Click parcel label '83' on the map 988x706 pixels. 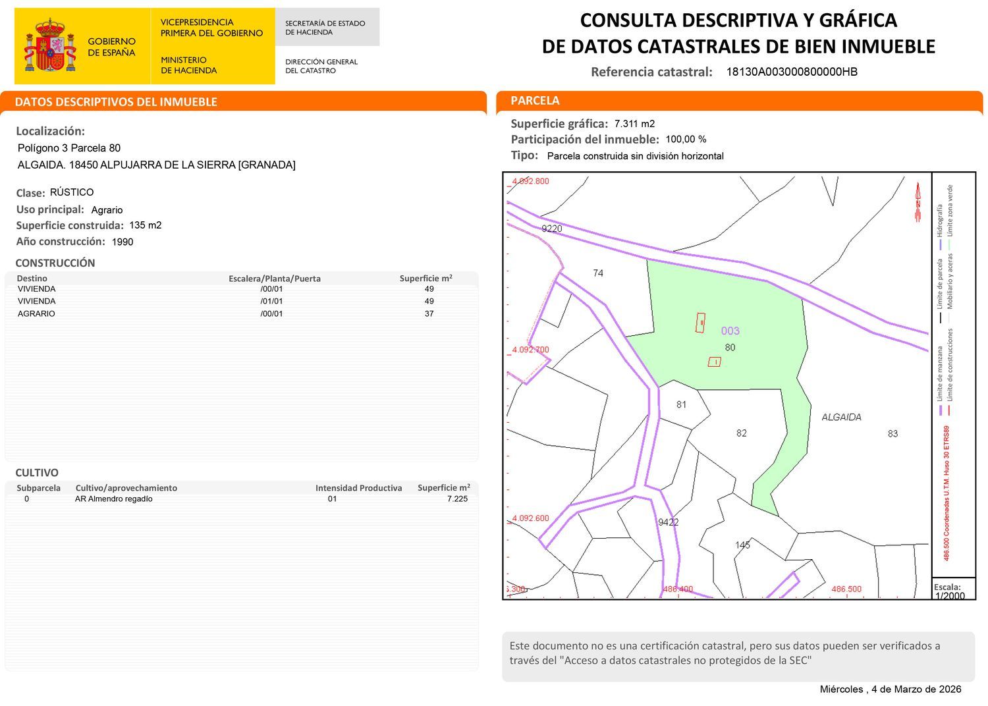(892, 433)
